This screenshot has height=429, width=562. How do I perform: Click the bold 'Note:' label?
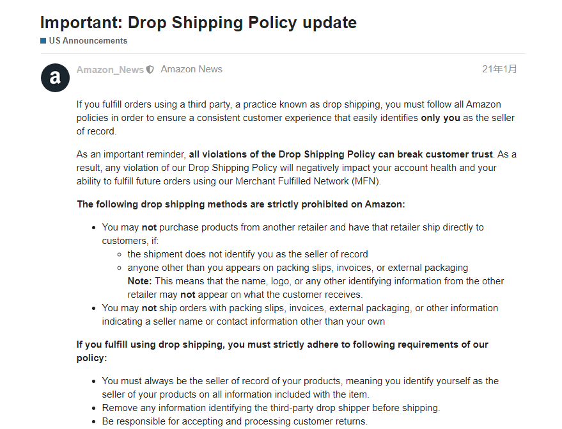[x=140, y=281]
